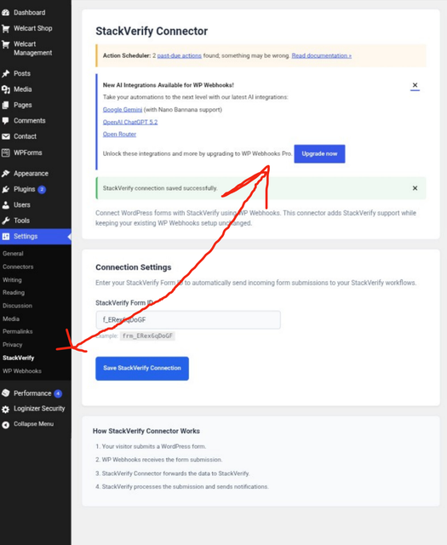The image size is (447, 545).
Task: Click the StackVerify Connector heading
Action: tap(152, 31)
